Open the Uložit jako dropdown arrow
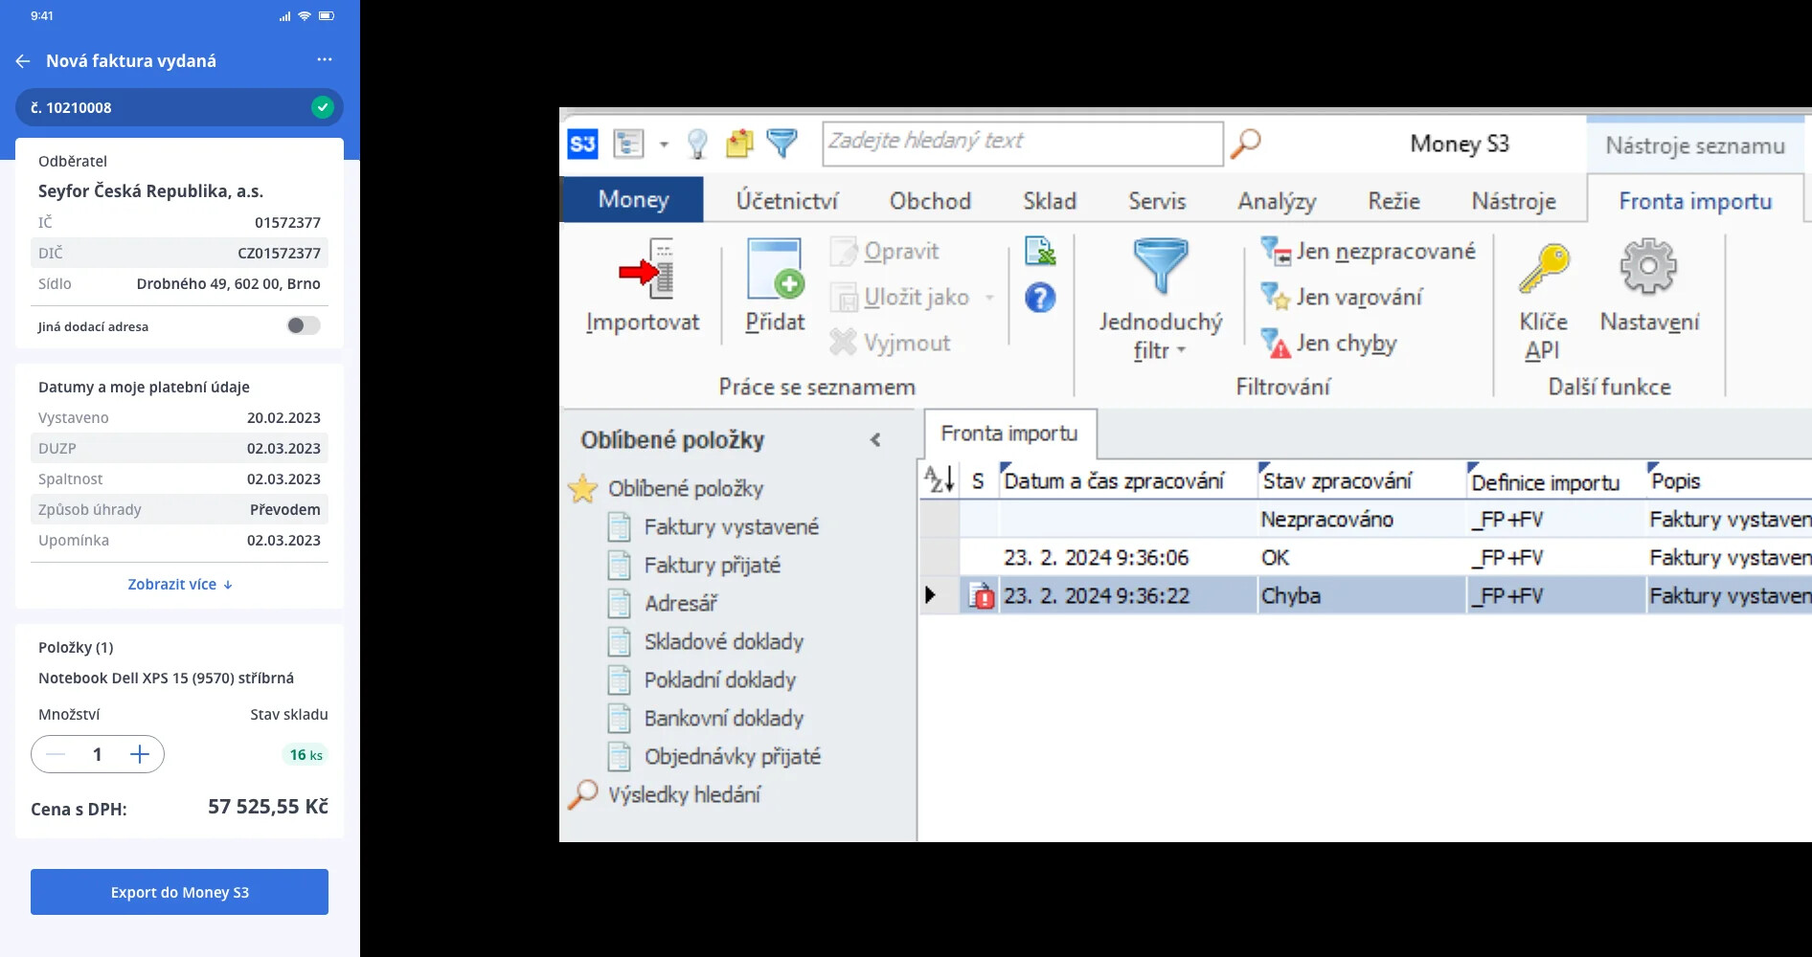Screen dimensions: 1812x957 click(x=989, y=298)
